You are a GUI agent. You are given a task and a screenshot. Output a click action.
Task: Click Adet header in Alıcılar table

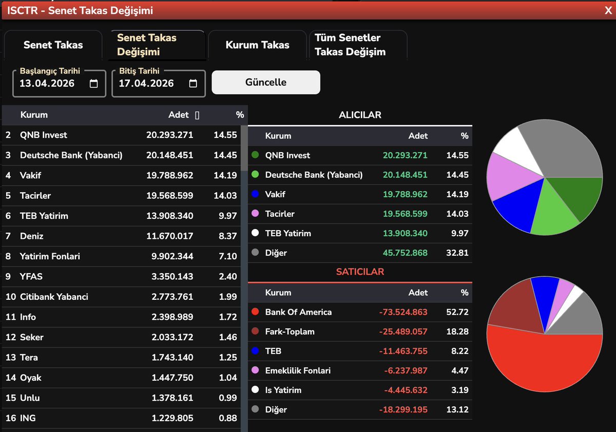coord(418,136)
